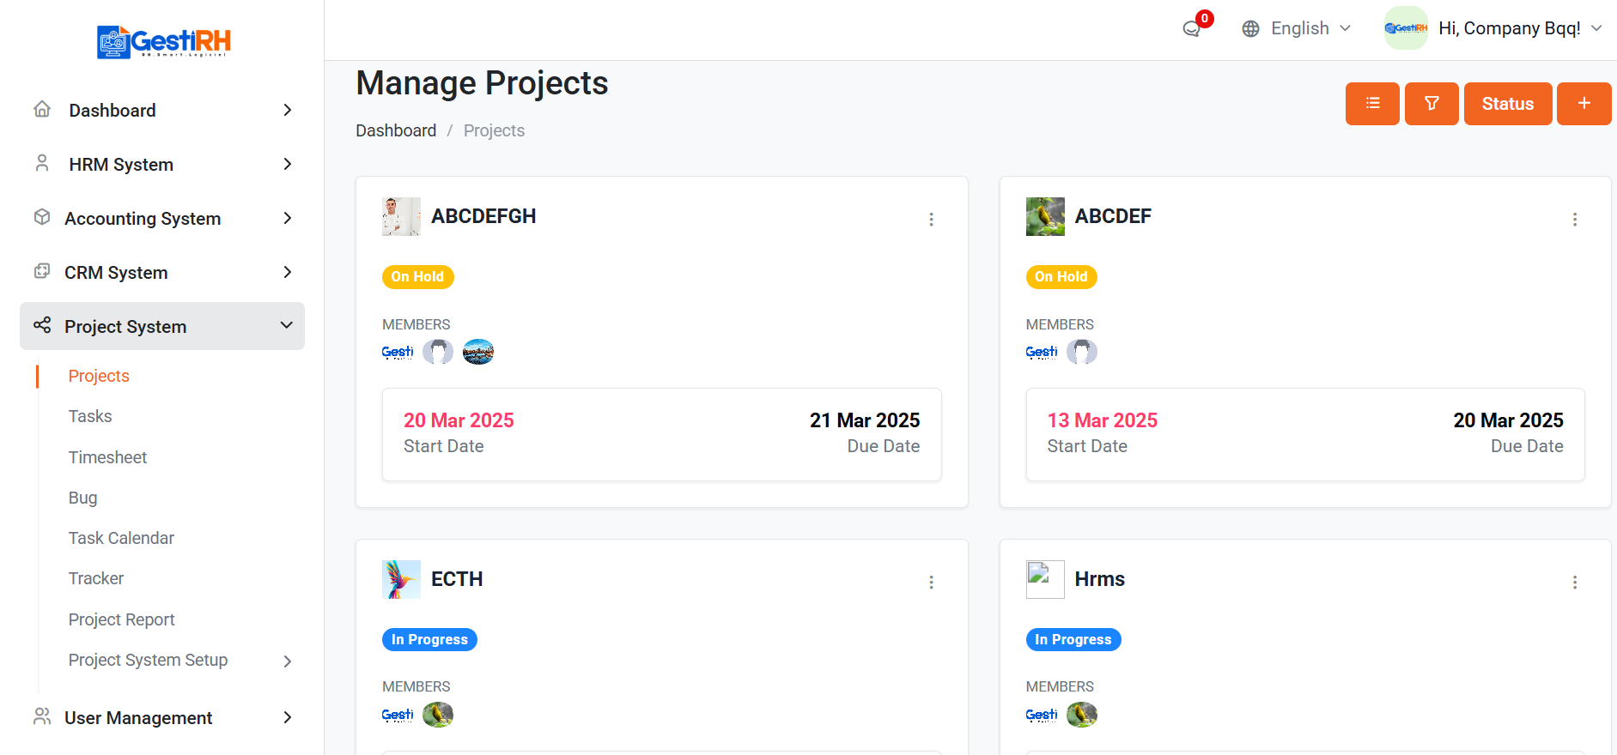Click the list view icon button
This screenshot has width=1617, height=755.
(1371, 104)
